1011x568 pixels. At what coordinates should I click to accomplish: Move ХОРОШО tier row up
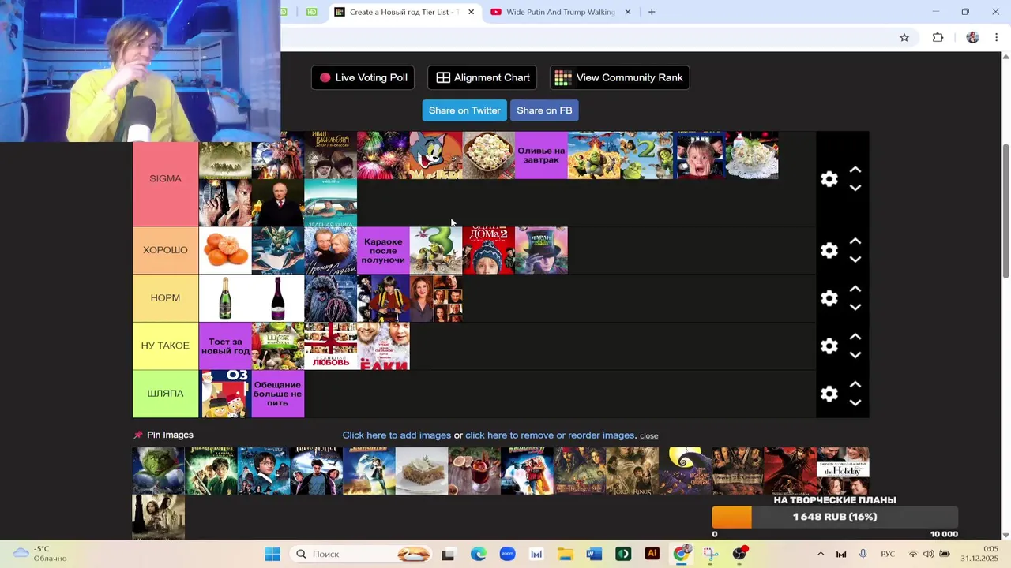pos(855,241)
